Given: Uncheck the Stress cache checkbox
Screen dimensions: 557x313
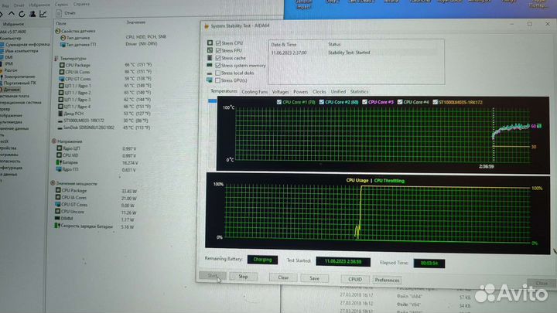Looking at the screenshot, I should (x=218, y=58).
